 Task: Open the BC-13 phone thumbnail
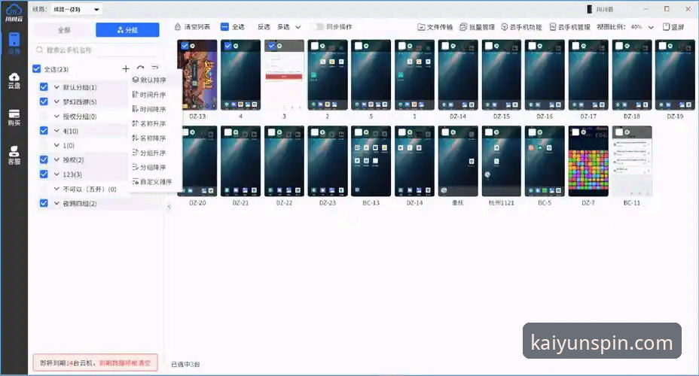coord(371,161)
